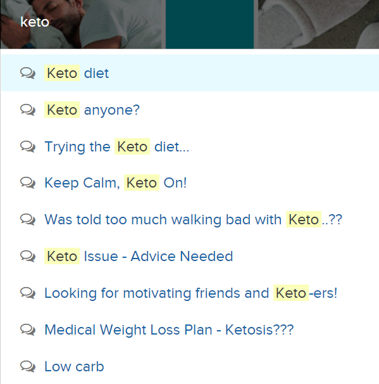Click the chat icon beside Low carb
Image resolution: width=379 pixels, height=384 pixels.
tap(28, 366)
